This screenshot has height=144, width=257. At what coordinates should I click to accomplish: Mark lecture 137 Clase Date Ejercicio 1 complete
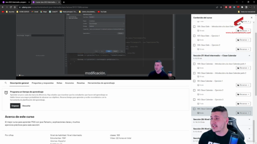pos(194,36)
